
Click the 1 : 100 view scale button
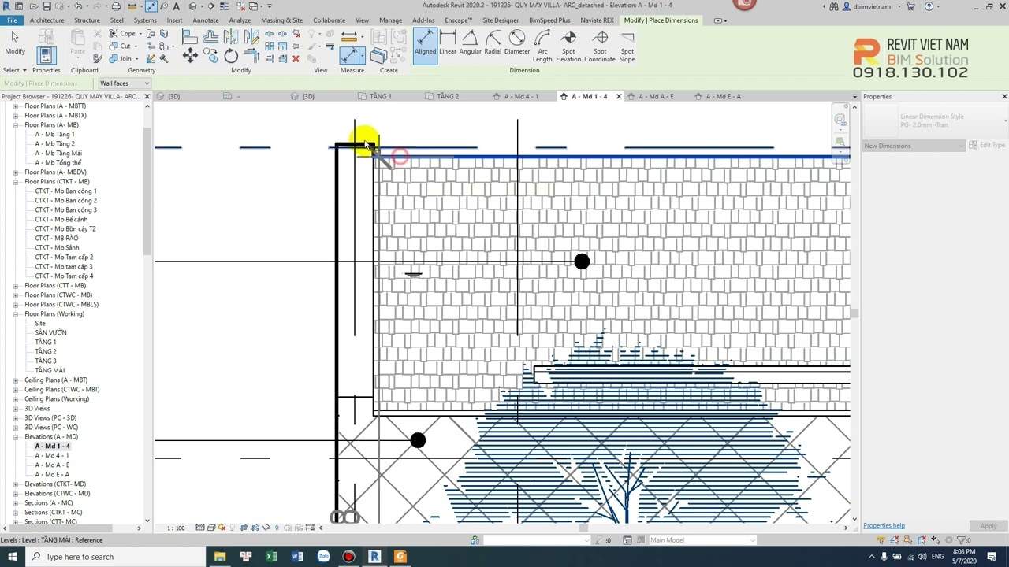[x=176, y=528]
